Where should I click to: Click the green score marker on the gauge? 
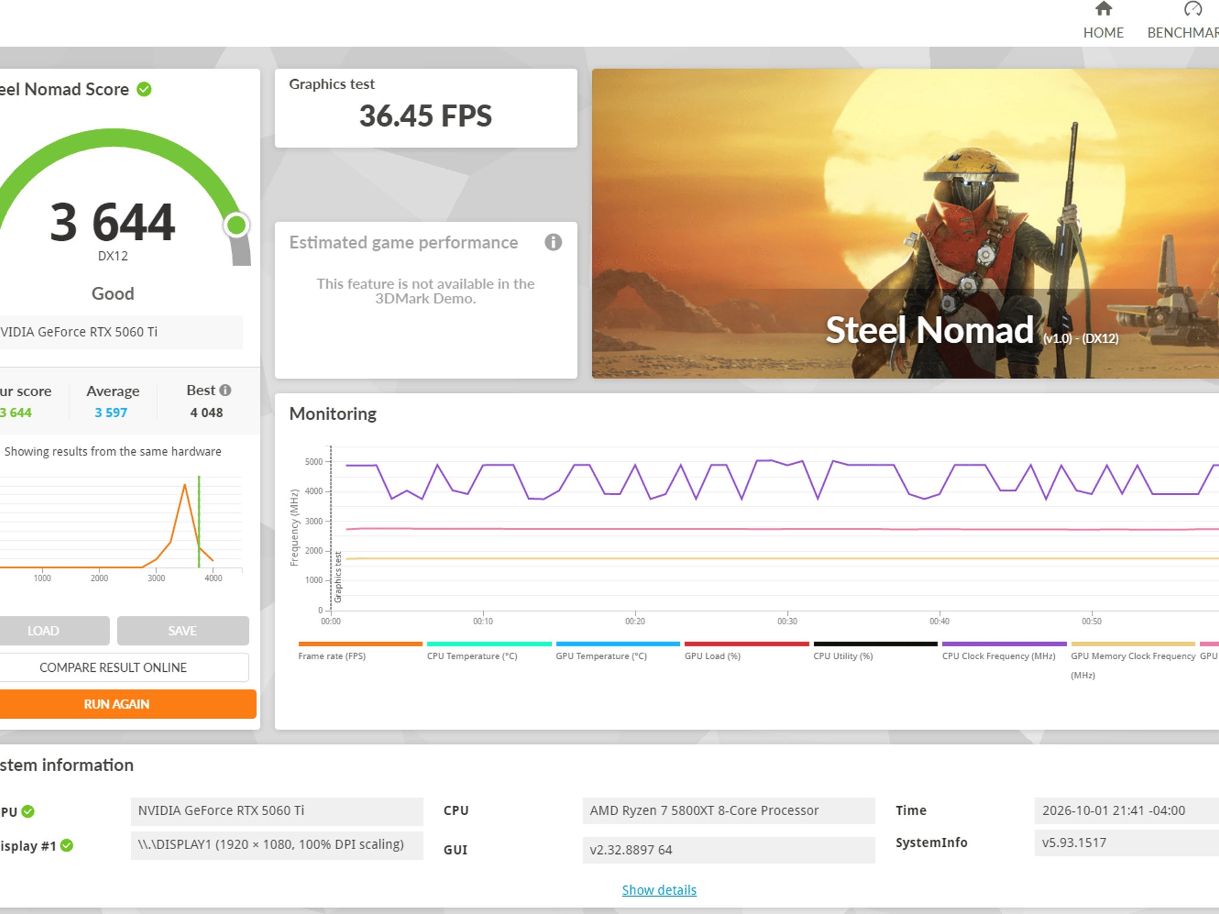236,225
